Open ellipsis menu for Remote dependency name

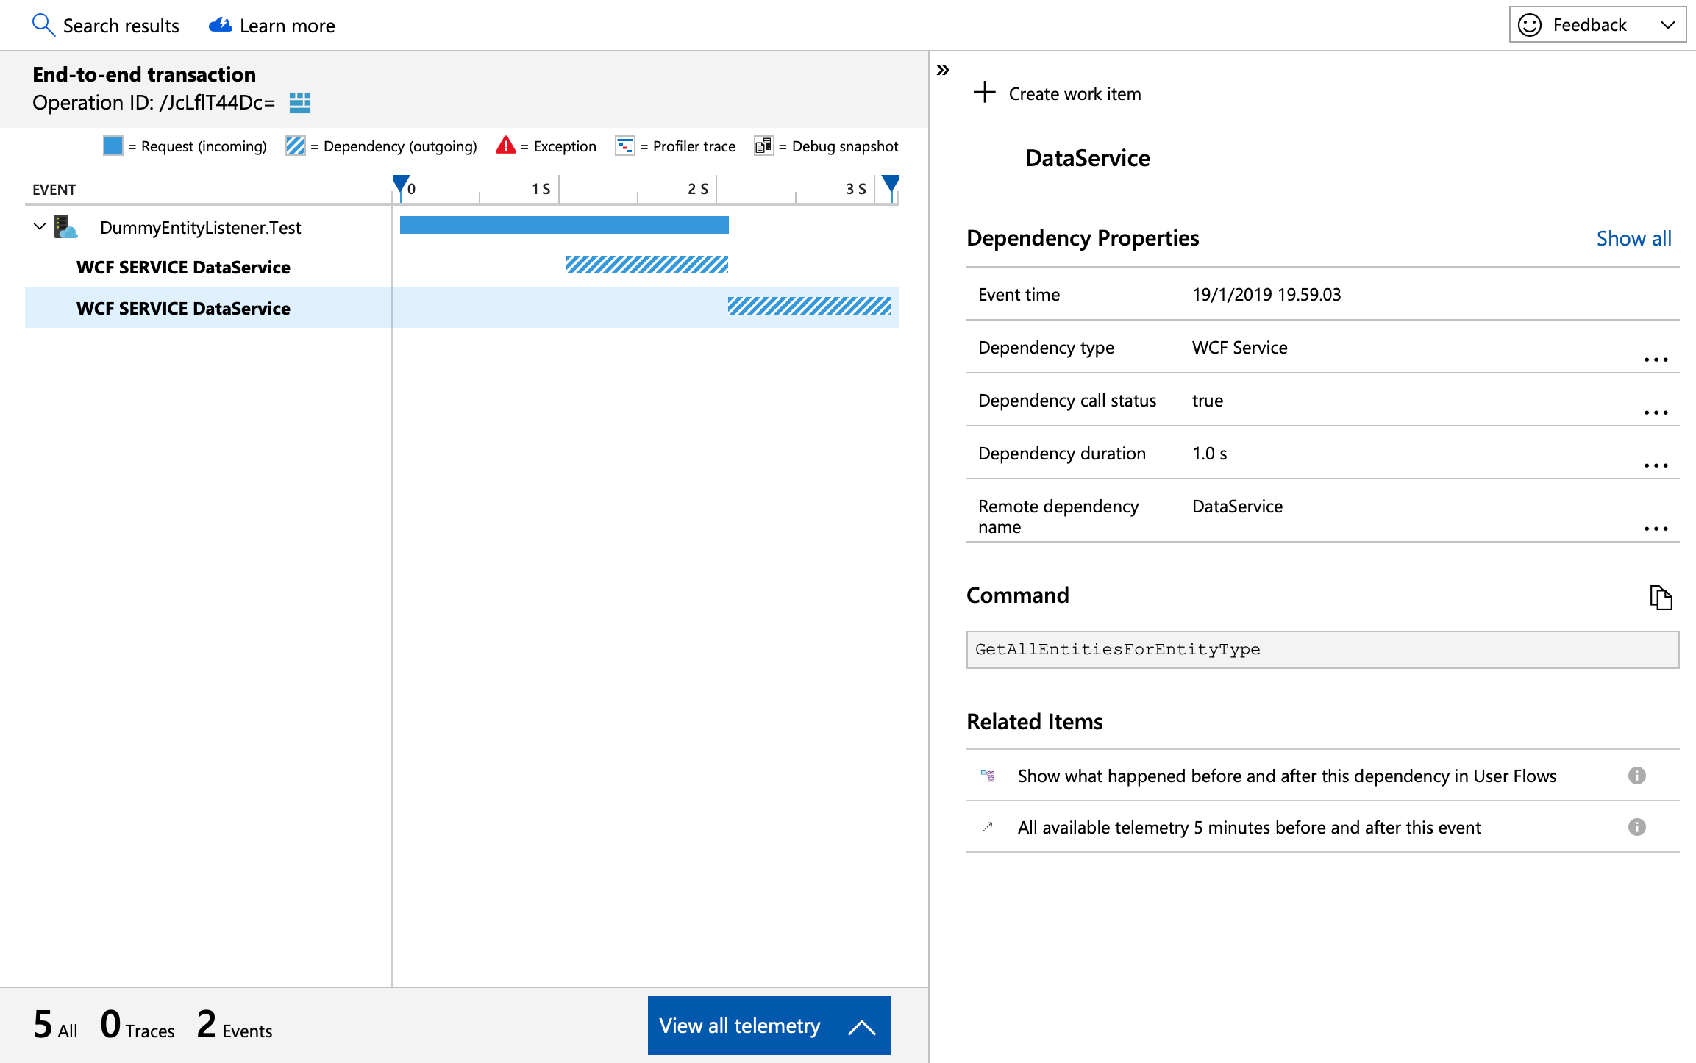click(x=1656, y=529)
